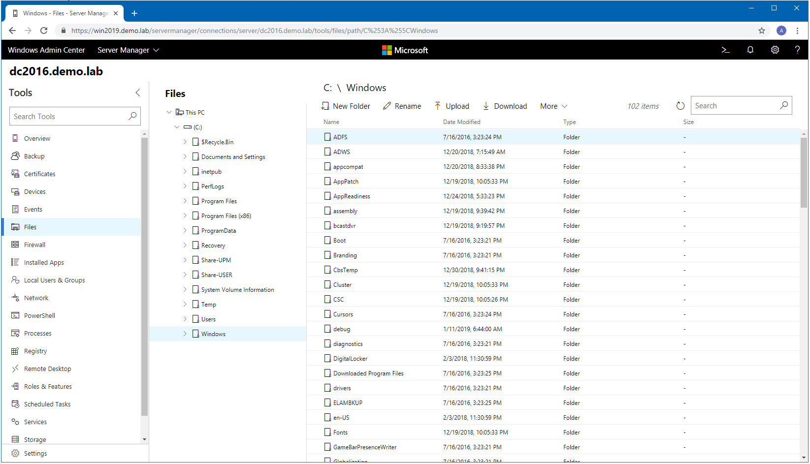Image resolution: width=810 pixels, height=464 pixels.
Task: Click the Download button
Action: click(505, 106)
